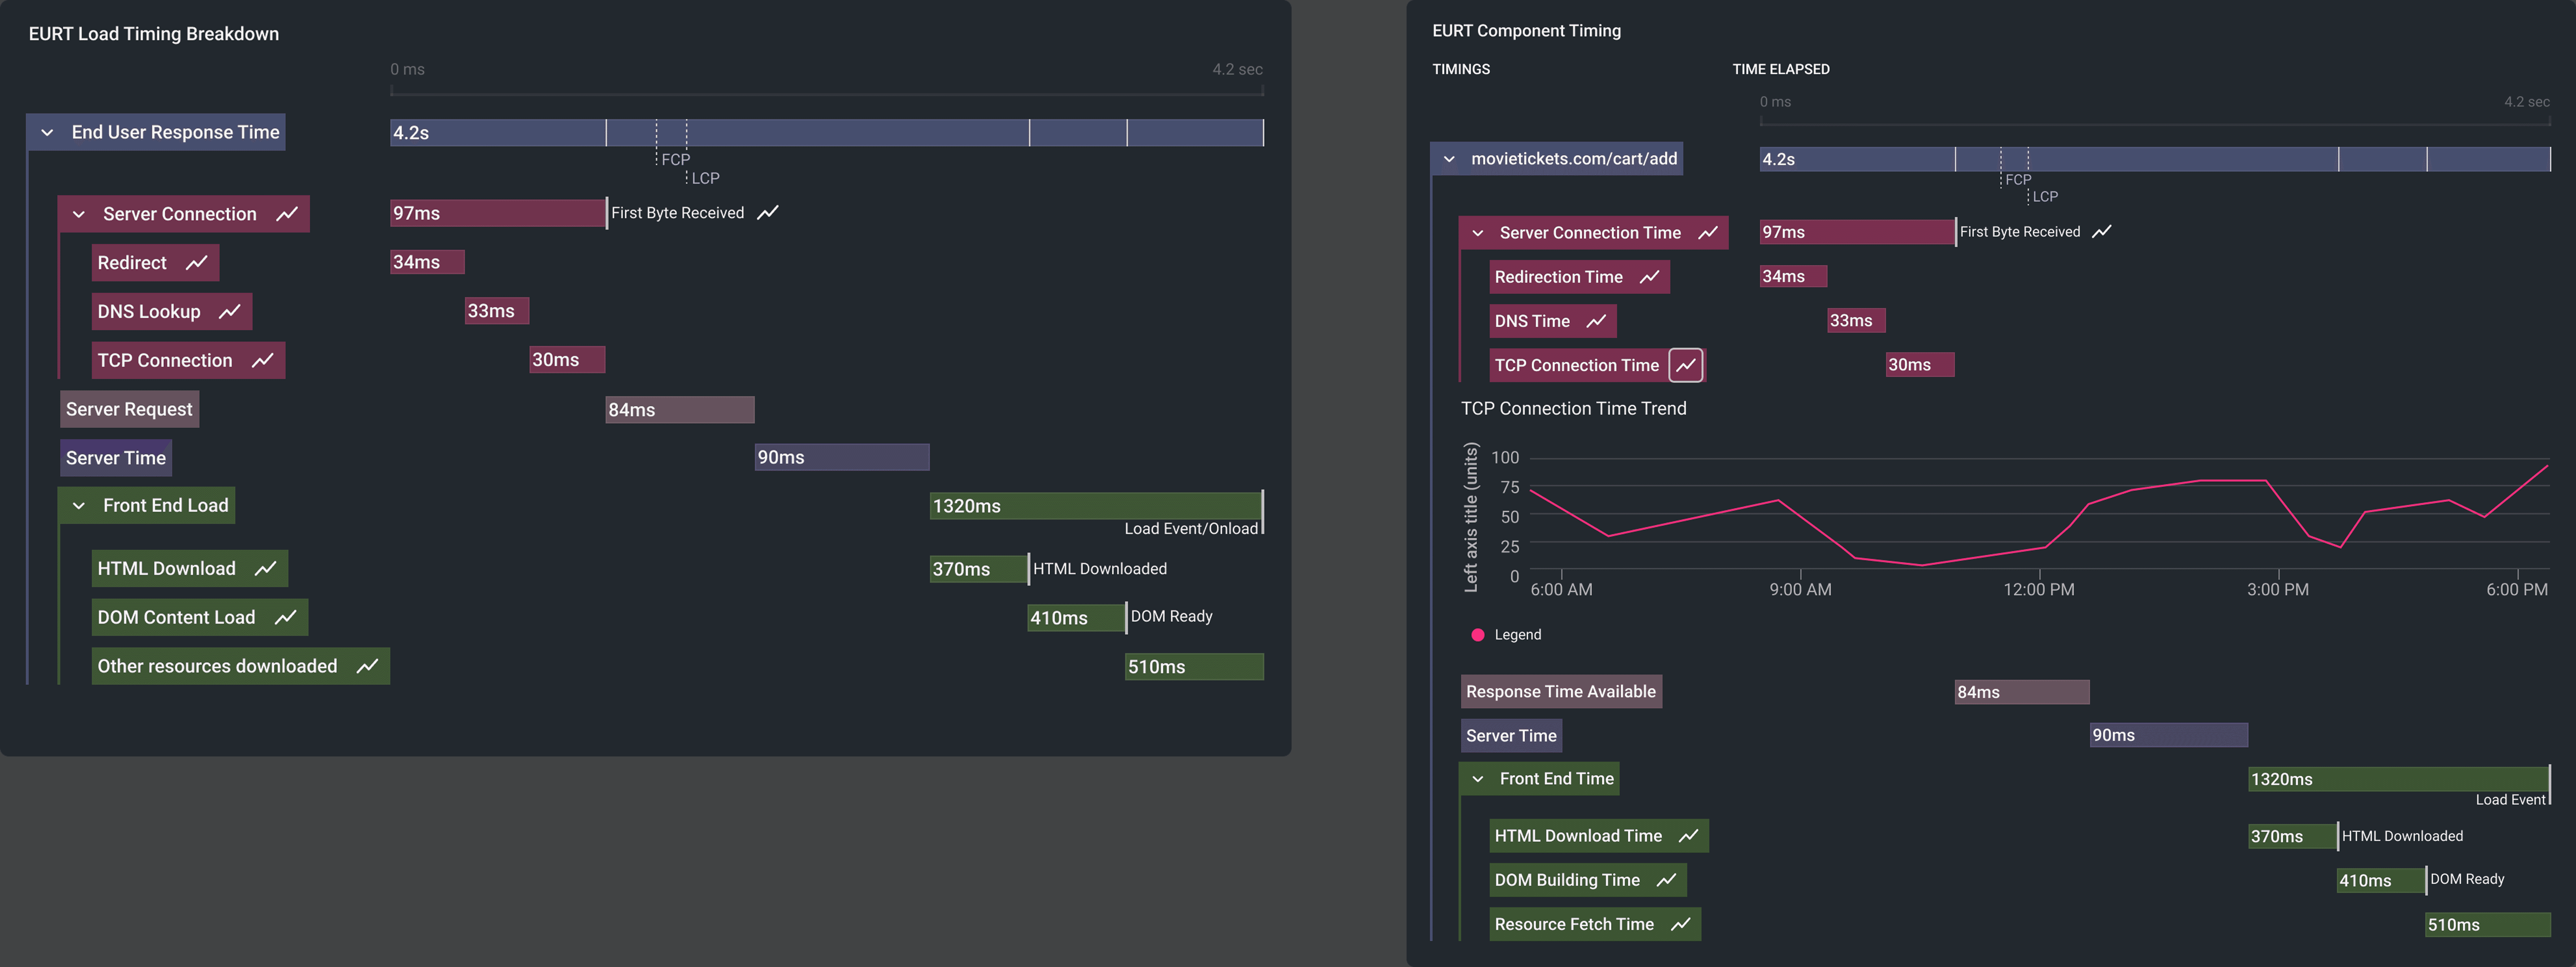Toggle the Legend series dot in chart

click(1478, 635)
